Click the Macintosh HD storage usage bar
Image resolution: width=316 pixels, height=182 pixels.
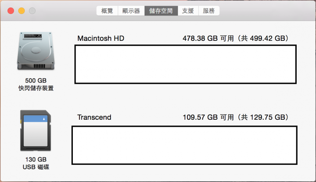[x=185, y=64]
